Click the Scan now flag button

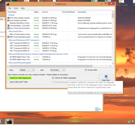tap(106, 78)
